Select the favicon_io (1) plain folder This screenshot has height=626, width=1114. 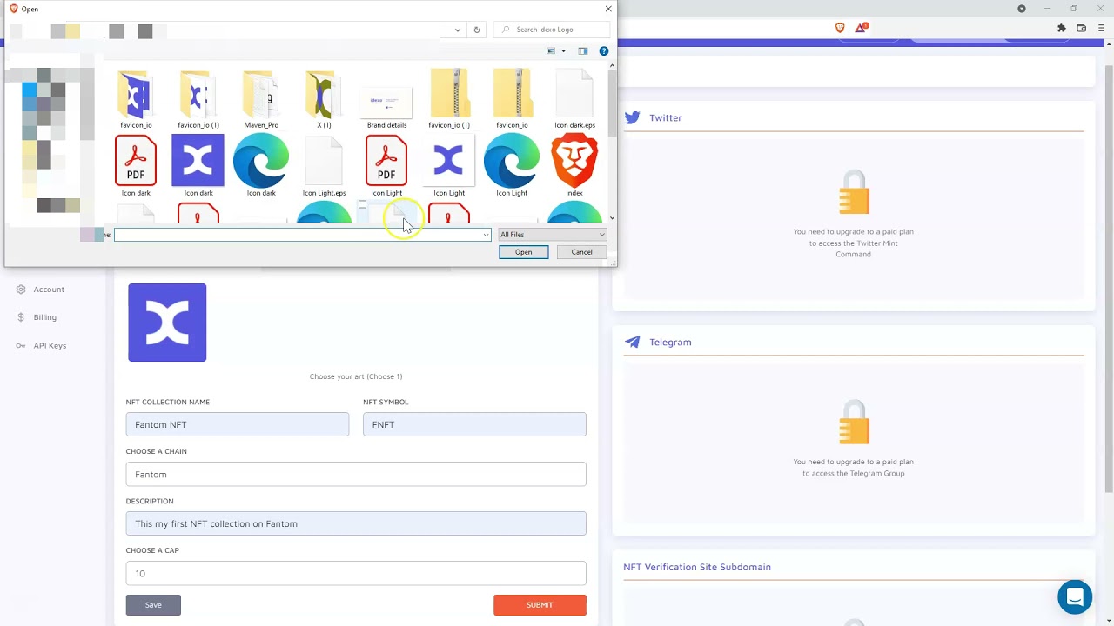point(198,99)
